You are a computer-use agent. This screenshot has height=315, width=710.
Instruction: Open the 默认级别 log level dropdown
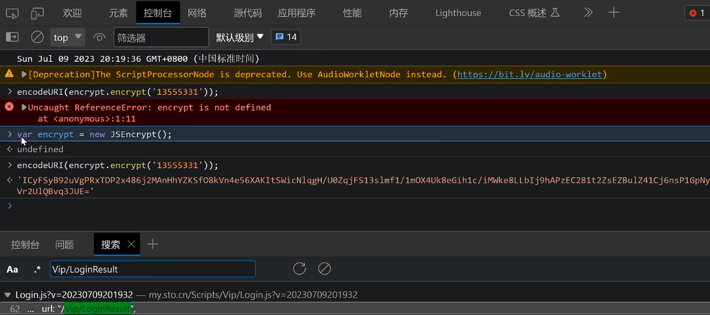240,37
